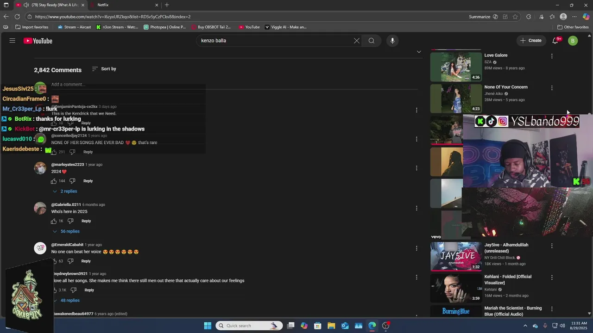Open the green B account avatar menu

click(x=573, y=41)
